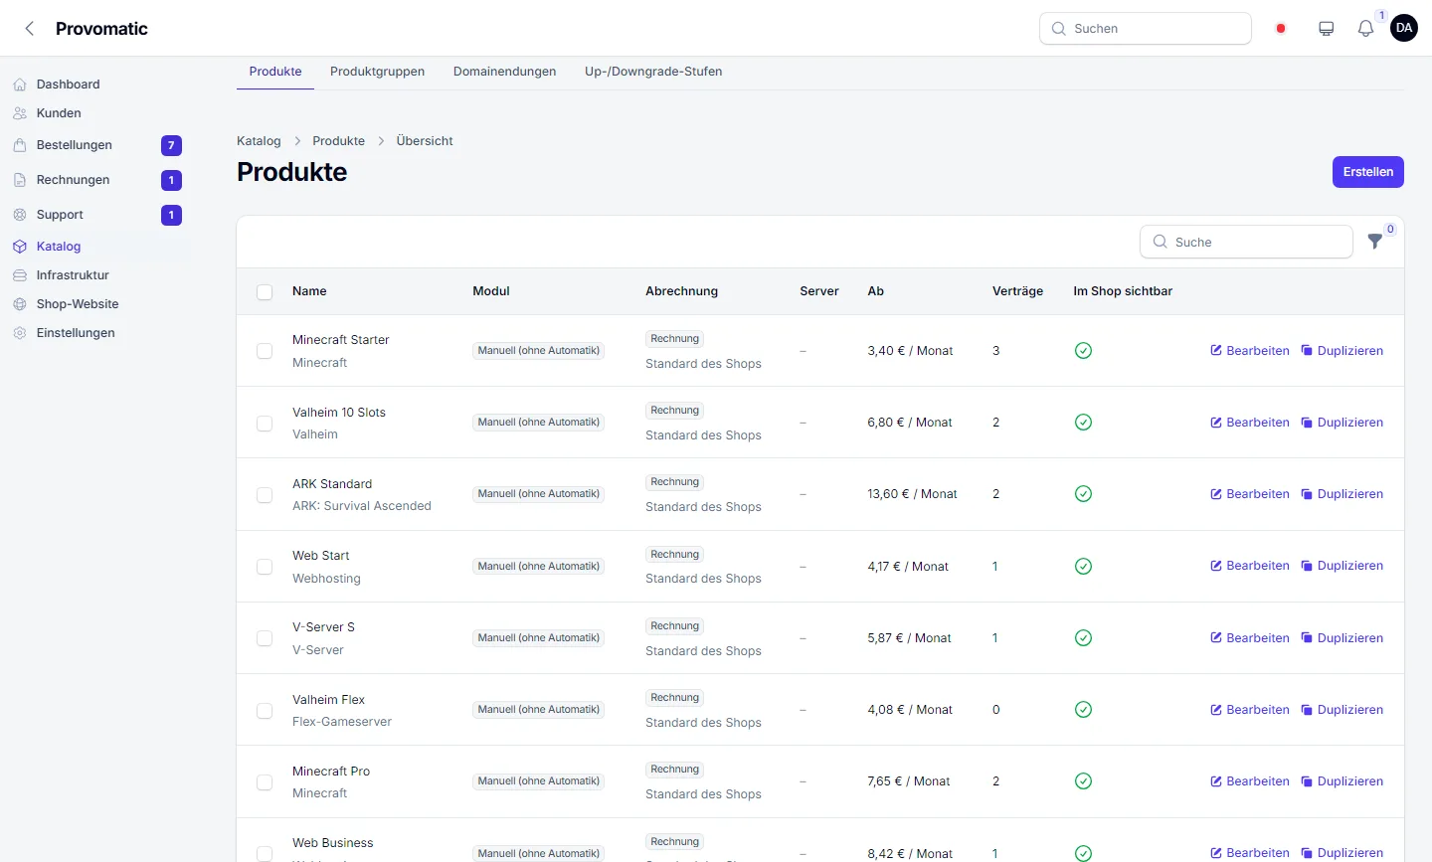Screen dimensions: 1432x862
Task: Click the Einstellungen gear icon in sidebar
Action: (20, 333)
